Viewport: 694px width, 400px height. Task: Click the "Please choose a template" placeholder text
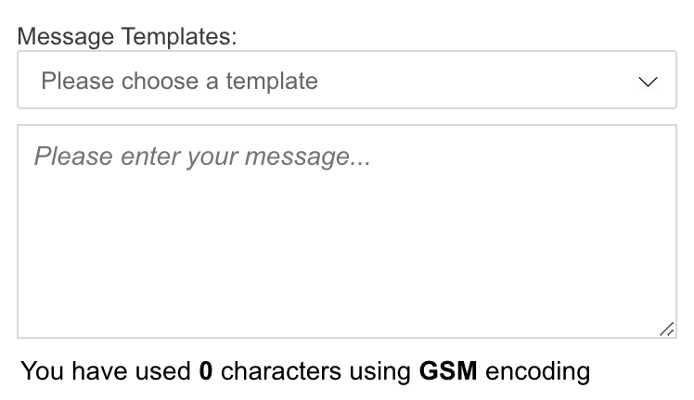179,81
